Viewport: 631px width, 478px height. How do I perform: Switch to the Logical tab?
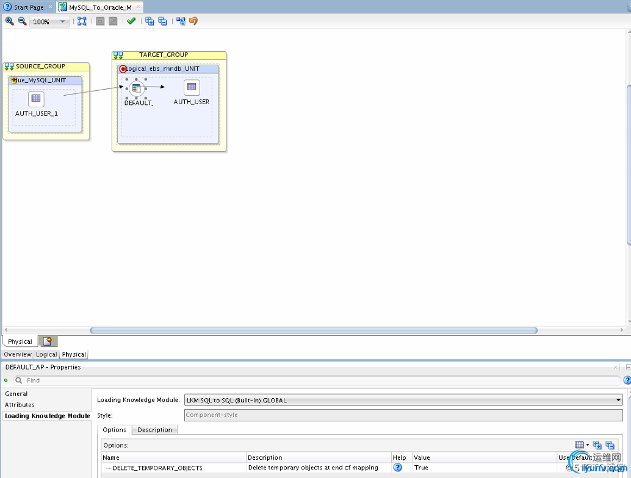click(46, 354)
